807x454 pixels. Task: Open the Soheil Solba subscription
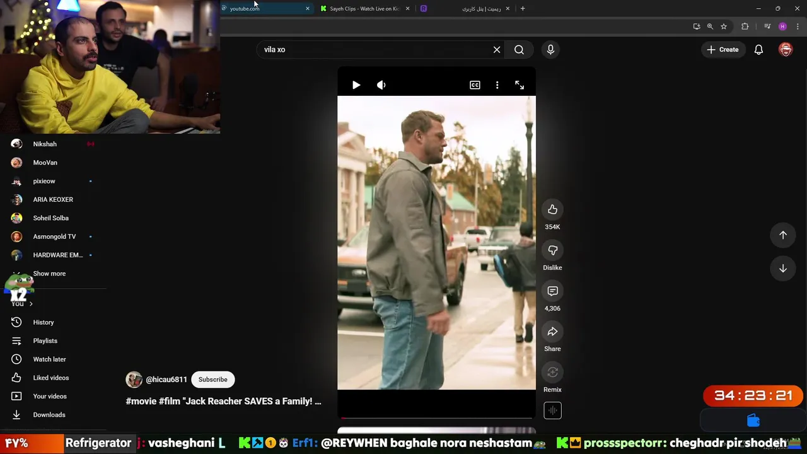[x=54, y=218]
